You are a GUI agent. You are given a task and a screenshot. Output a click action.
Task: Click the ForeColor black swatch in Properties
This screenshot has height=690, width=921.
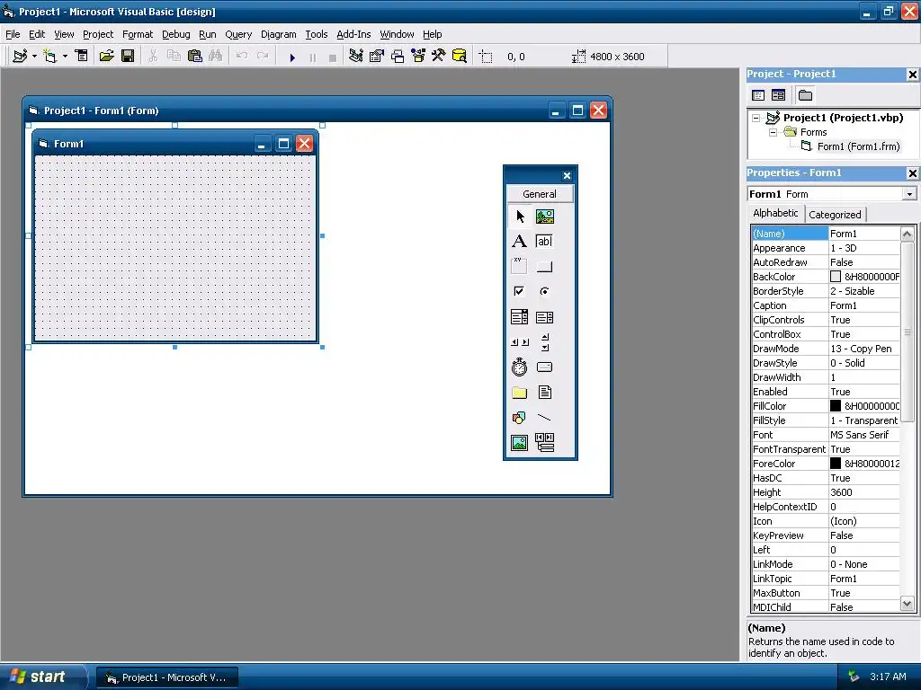[x=836, y=464]
